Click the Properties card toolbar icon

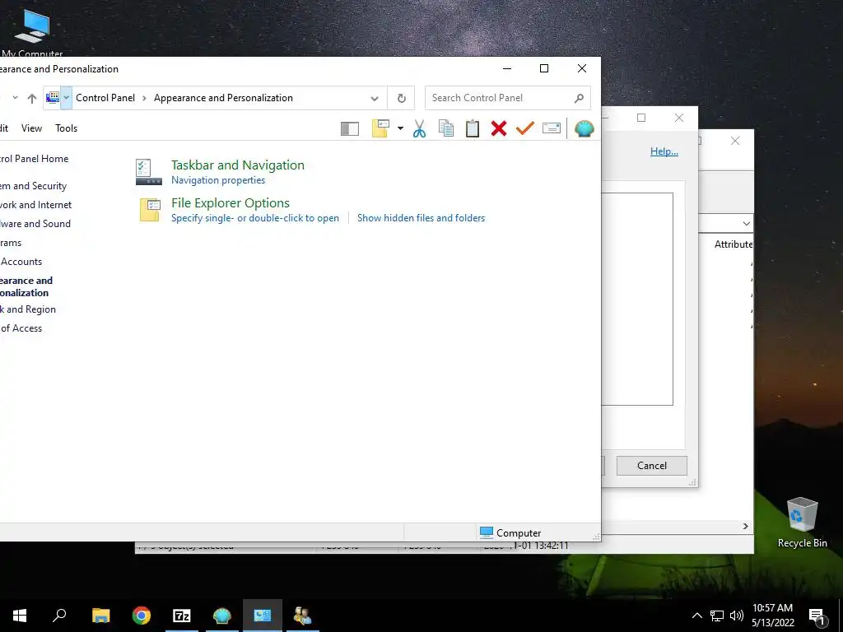551,128
